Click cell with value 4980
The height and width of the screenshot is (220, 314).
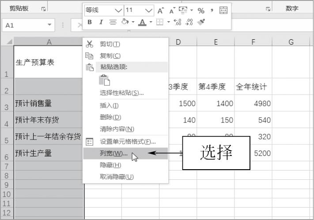click(253, 103)
